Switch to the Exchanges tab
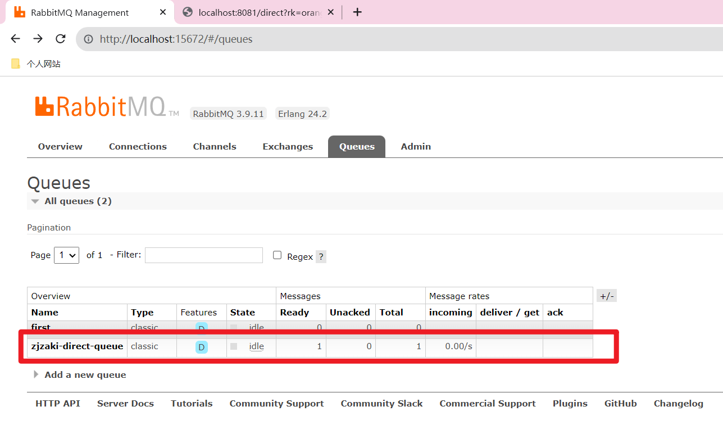Viewport: 723px width, 438px height. [288, 147]
